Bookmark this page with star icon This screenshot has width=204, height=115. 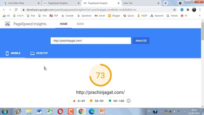[x=174, y=10]
